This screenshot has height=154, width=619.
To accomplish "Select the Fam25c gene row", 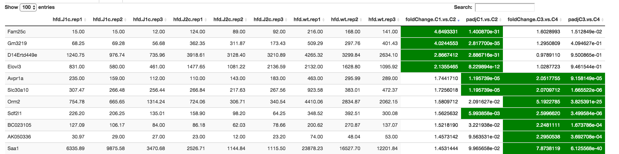I will 305,32.
